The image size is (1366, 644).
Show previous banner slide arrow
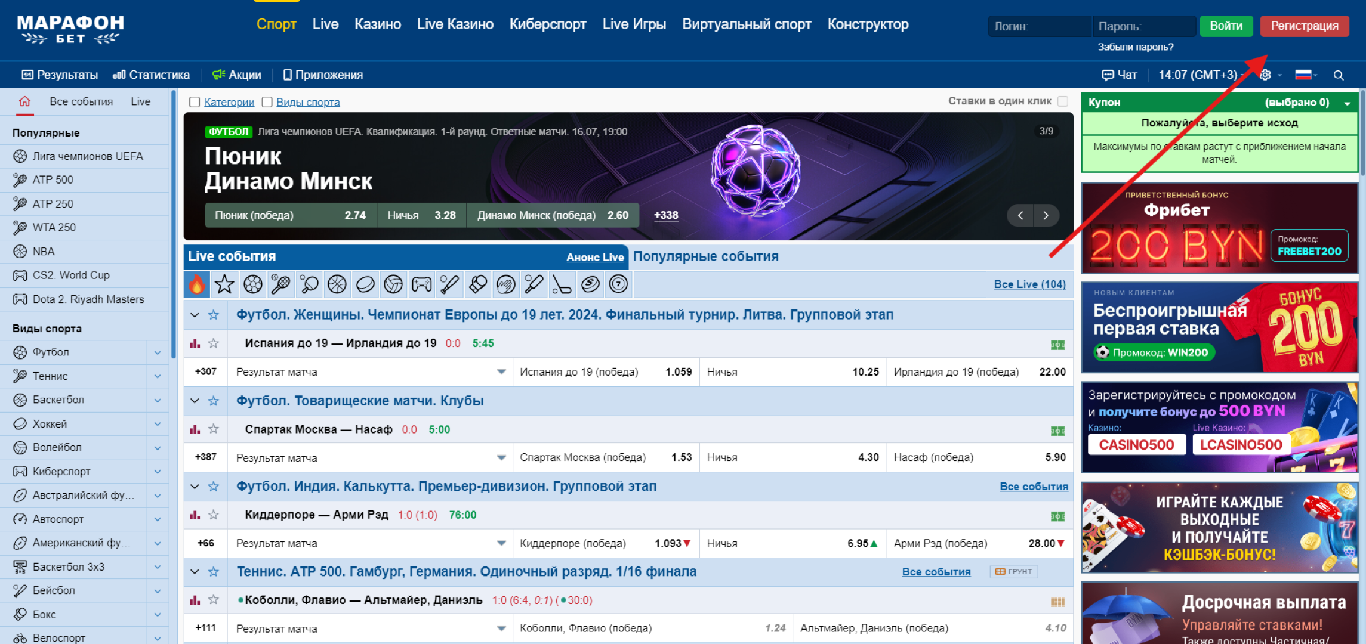1020,215
